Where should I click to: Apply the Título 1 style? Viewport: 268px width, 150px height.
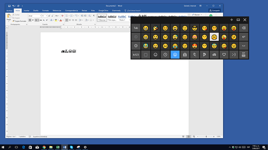point(122,18)
